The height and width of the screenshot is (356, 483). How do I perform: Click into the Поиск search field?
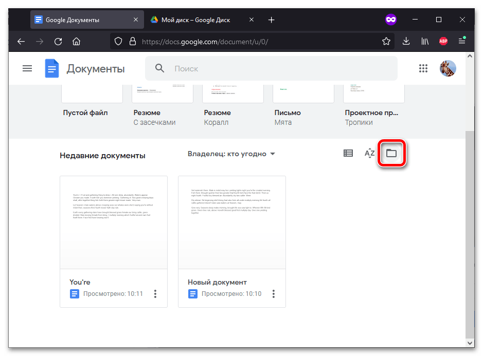pos(271,68)
